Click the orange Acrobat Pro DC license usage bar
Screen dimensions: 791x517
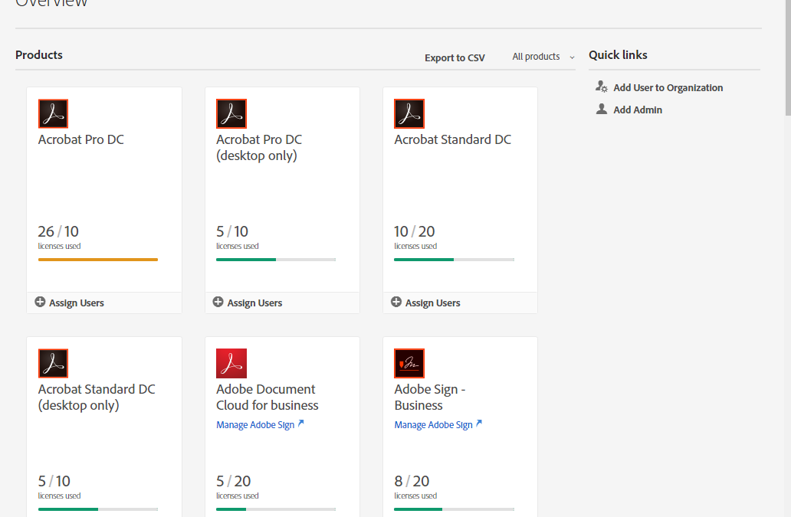coord(97,260)
